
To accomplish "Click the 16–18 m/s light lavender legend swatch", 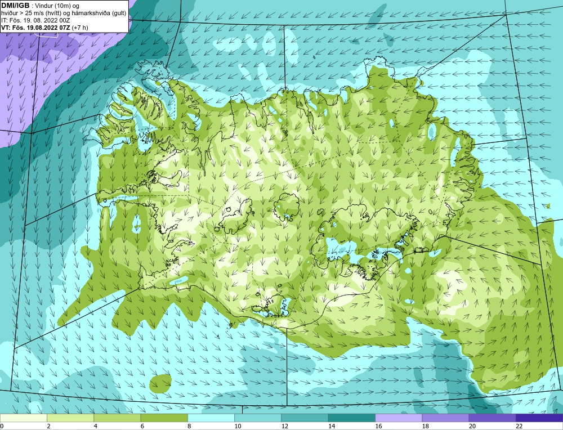I will pyautogui.click(x=399, y=418).
